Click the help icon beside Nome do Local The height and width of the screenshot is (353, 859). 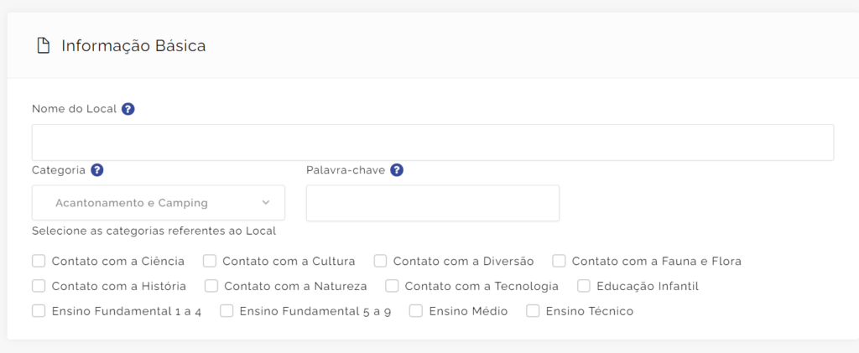(128, 109)
